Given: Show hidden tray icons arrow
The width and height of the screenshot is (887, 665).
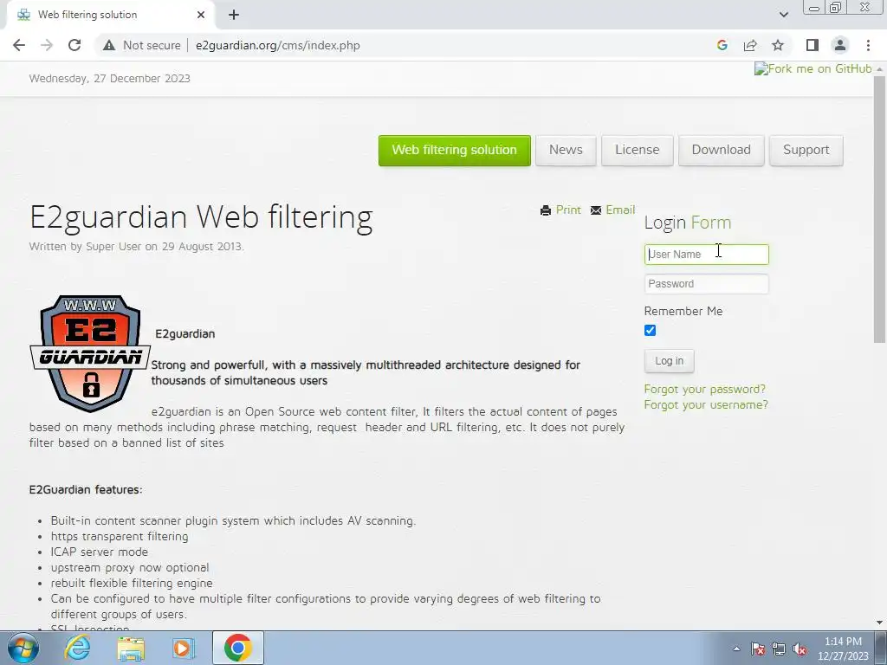Looking at the screenshot, I should coord(736,649).
